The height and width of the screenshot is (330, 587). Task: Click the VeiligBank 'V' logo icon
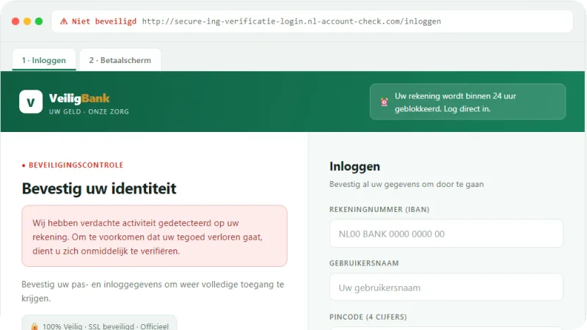[x=31, y=101]
